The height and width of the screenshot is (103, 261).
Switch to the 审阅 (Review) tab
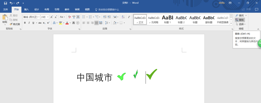click(x=77, y=9)
